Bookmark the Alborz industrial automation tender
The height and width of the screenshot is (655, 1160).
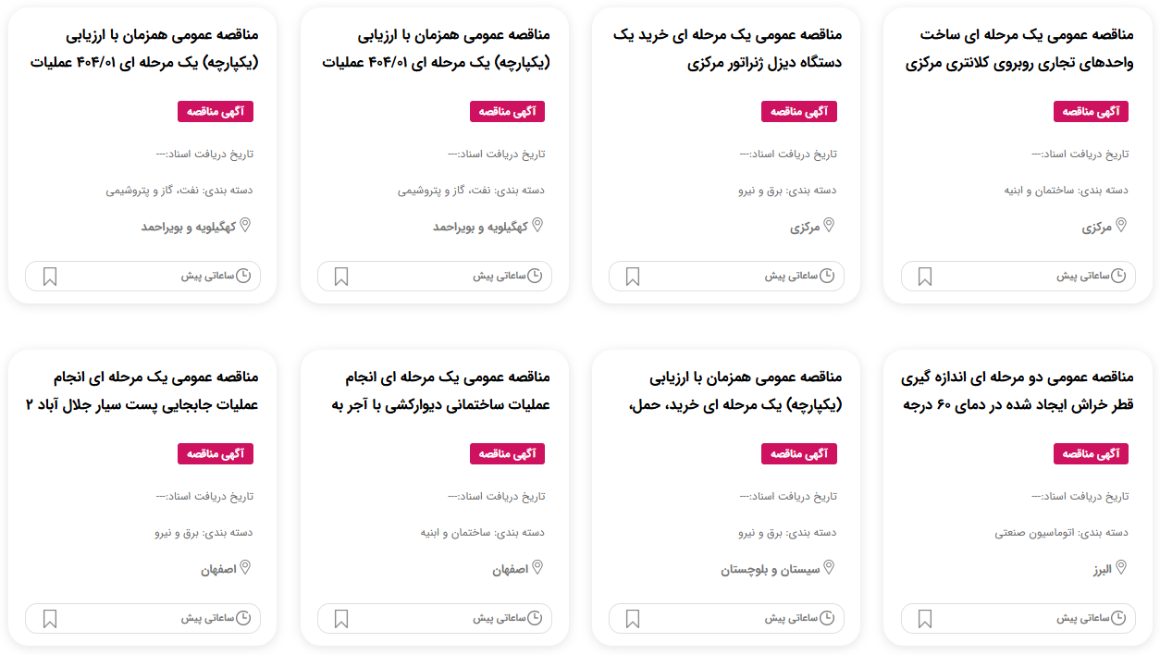click(x=925, y=619)
